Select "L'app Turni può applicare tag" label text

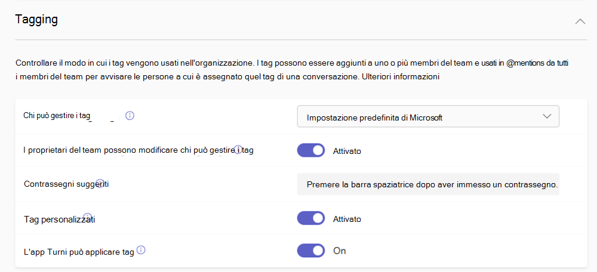pos(79,252)
